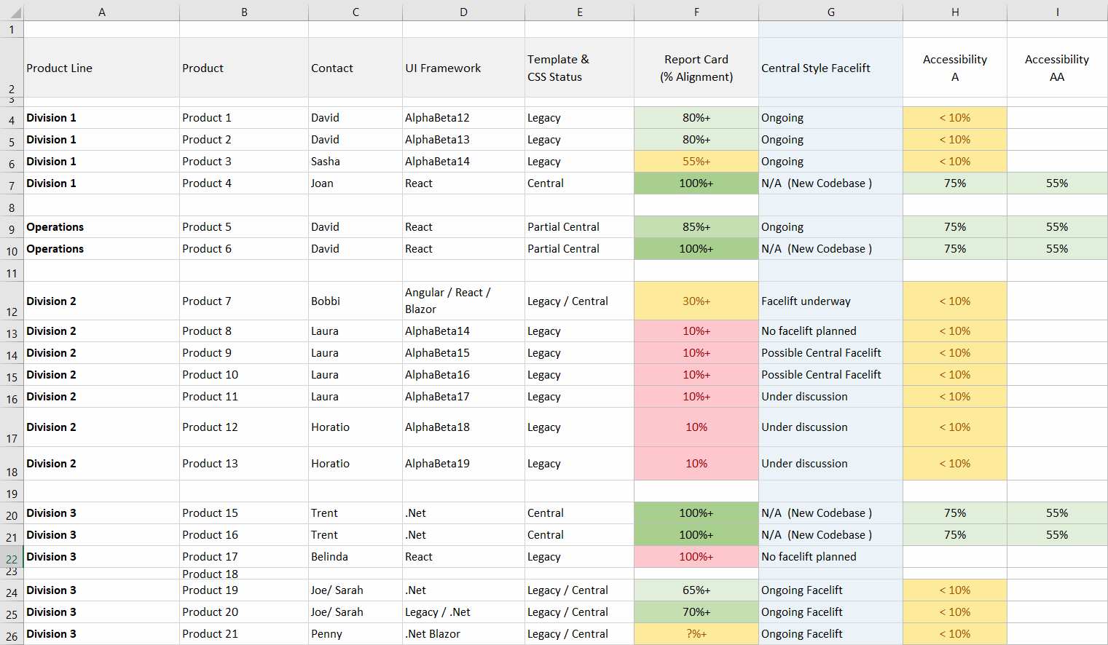Select Product 13's 'Under discussion' cell
Image resolution: width=1108 pixels, height=645 pixels.
[x=830, y=464]
